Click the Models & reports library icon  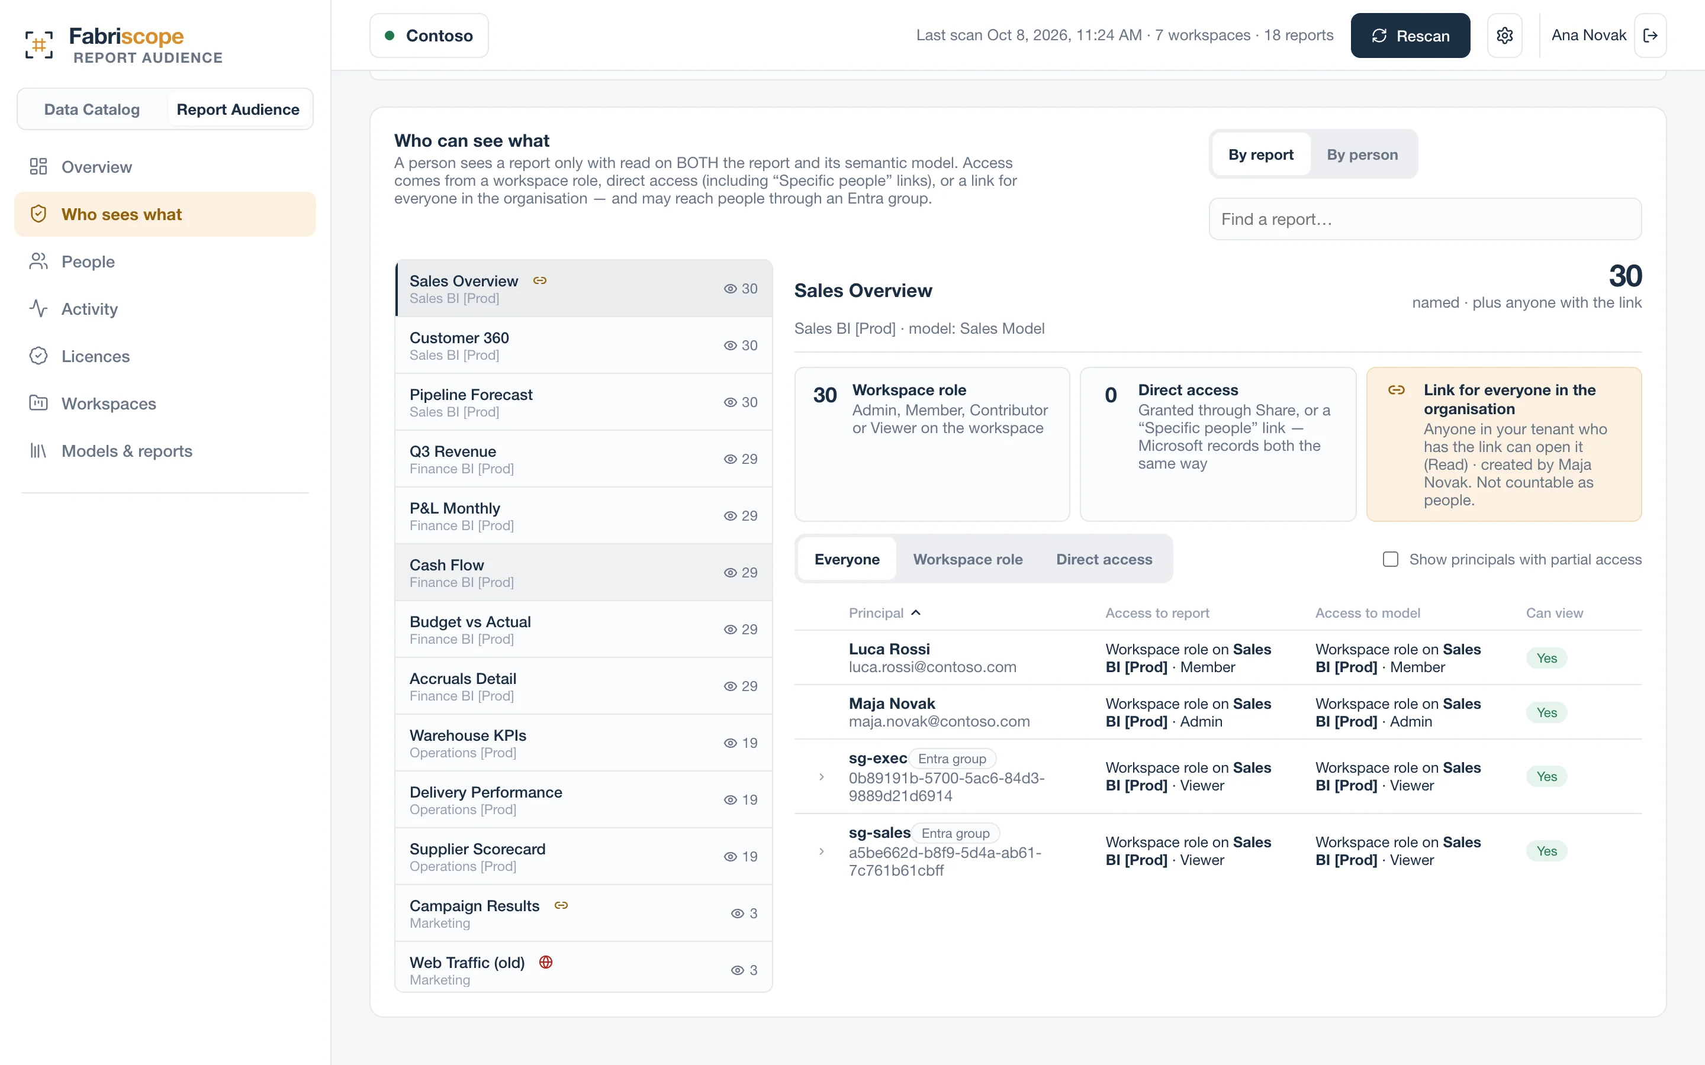click(x=38, y=451)
